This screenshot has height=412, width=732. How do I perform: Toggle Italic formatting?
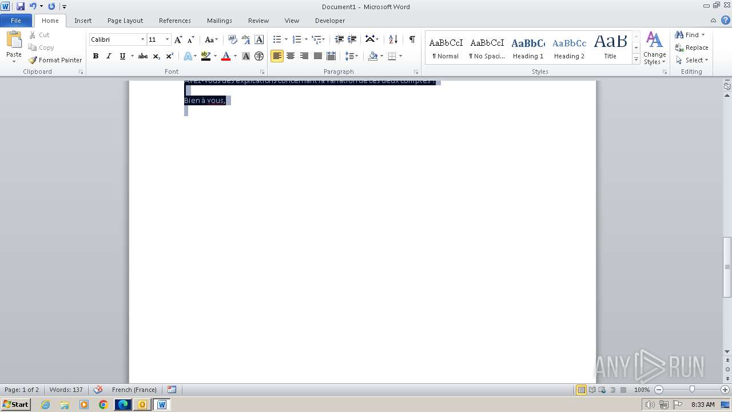[x=109, y=56]
